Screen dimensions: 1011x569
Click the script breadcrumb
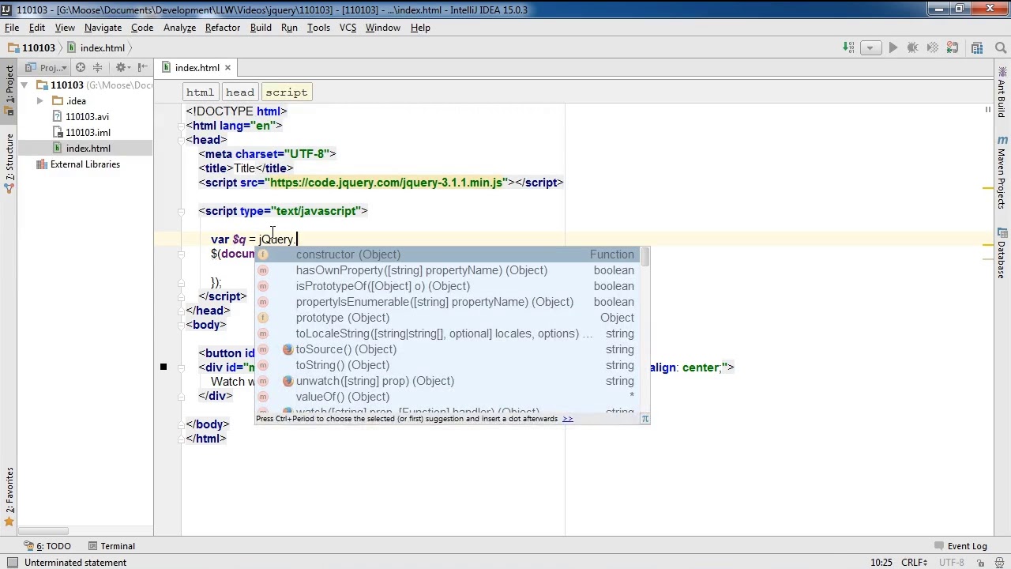pos(286,92)
